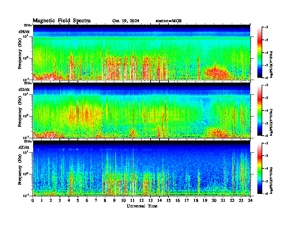Click hour 18 on the time axis
The height and width of the screenshot is (230, 298).
tap(196, 201)
